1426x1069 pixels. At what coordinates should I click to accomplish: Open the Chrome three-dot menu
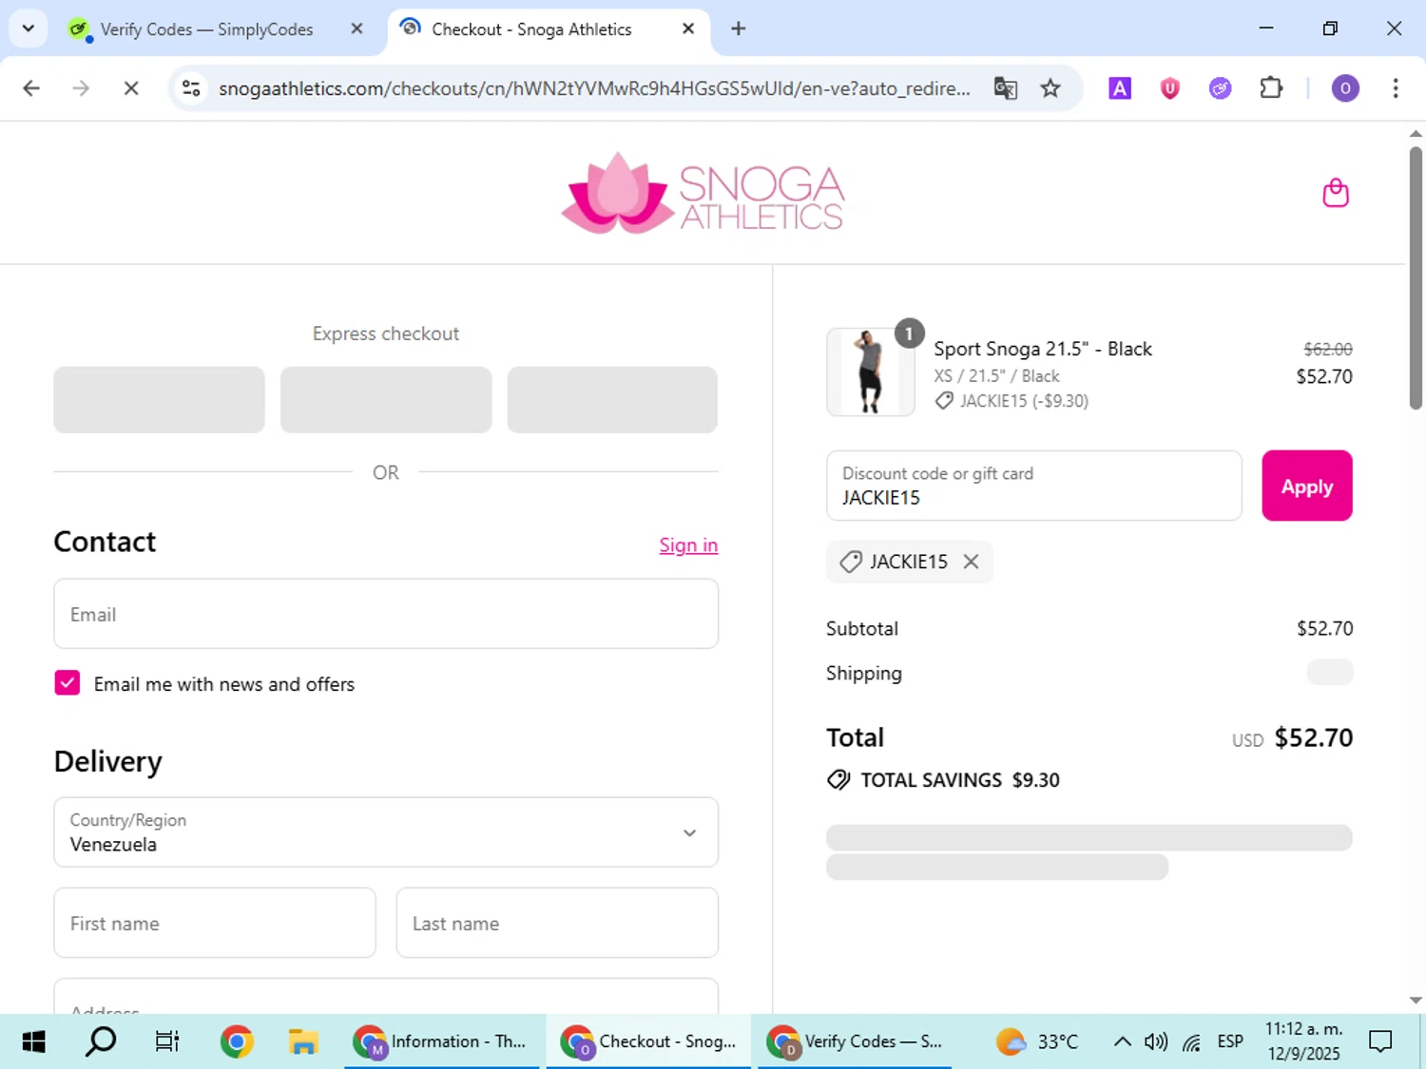point(1395,88)
